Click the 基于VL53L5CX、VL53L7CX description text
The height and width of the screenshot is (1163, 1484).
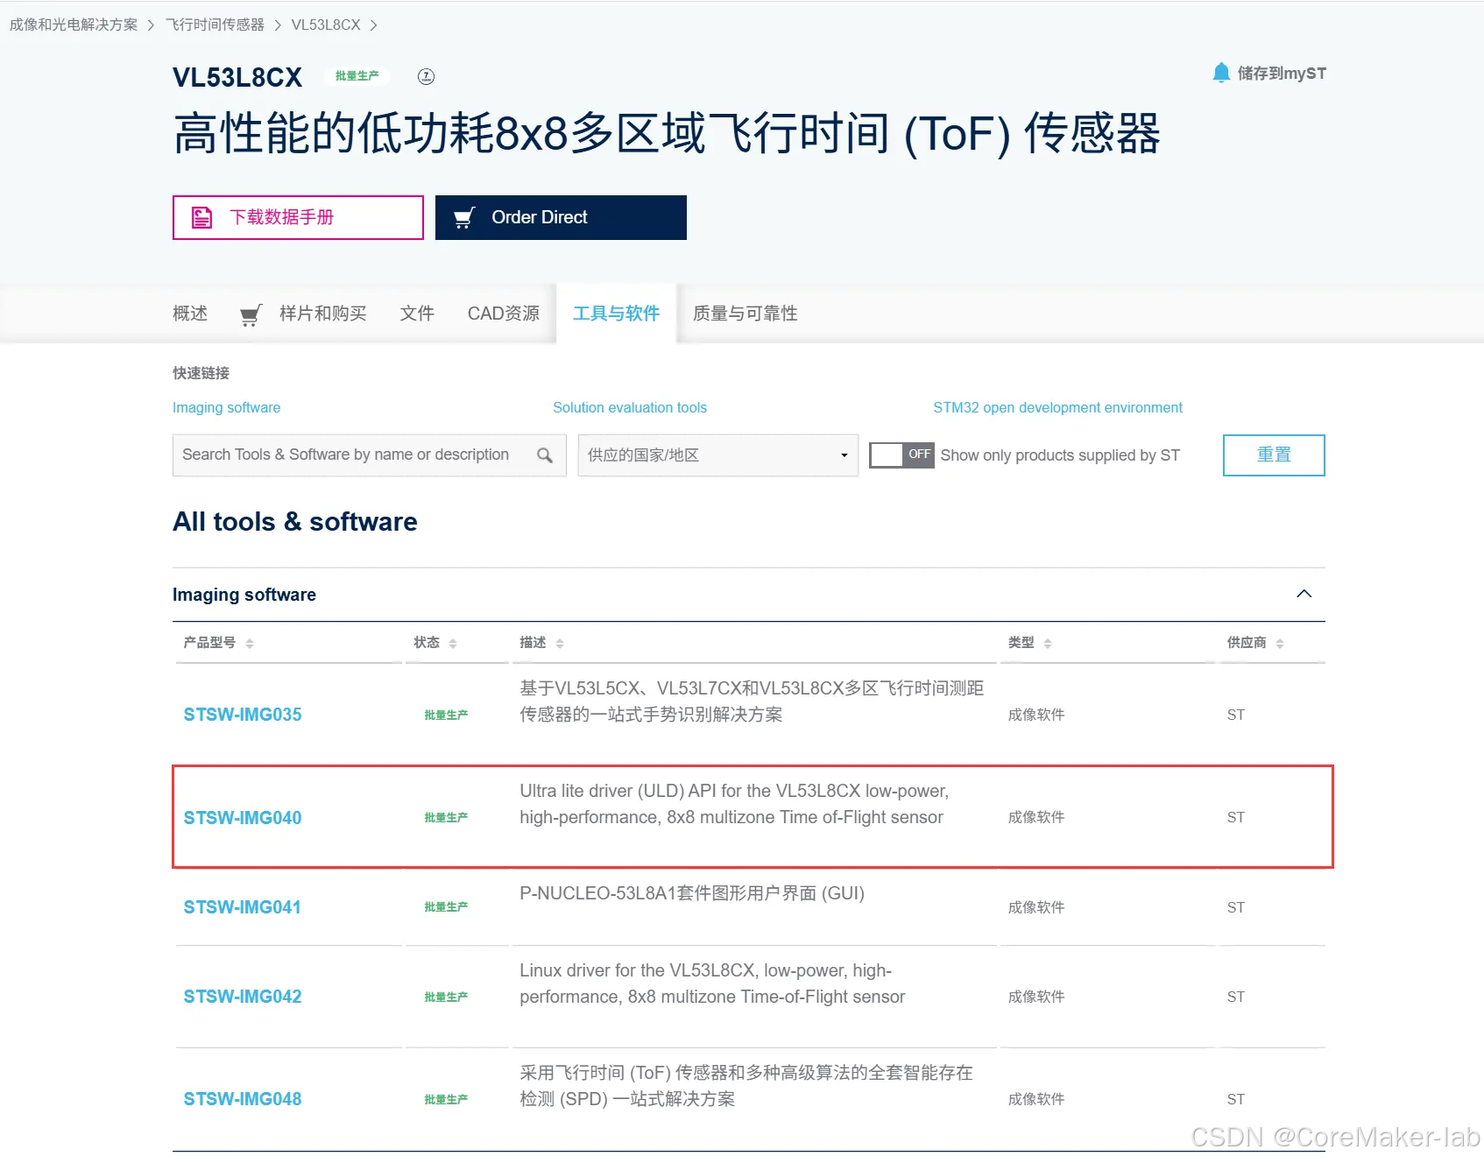pos(752,701)
